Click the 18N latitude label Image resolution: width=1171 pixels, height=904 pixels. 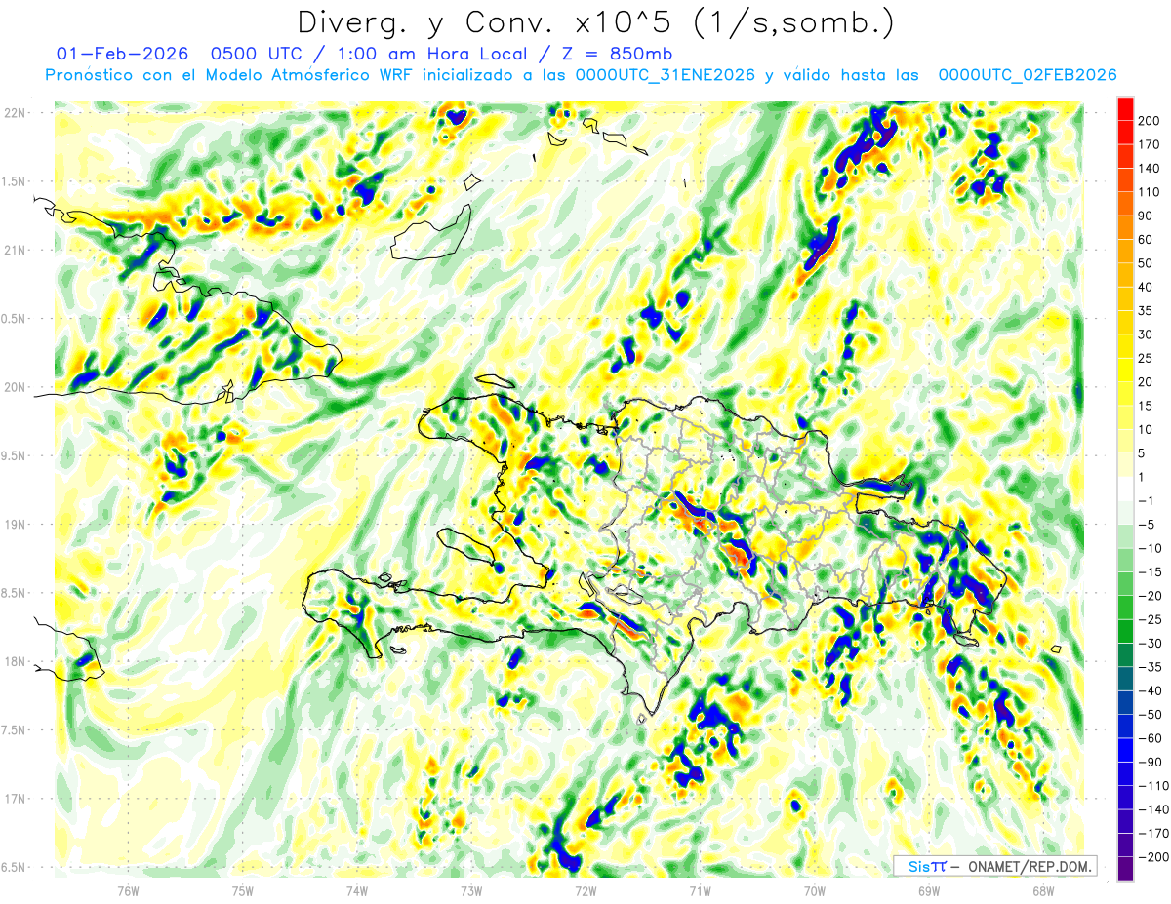coord(15,661)
